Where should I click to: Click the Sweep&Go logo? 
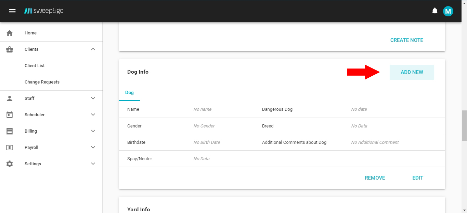point(44,11)
